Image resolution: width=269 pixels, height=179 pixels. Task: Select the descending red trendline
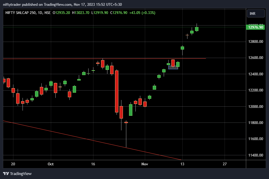(92, 140)
